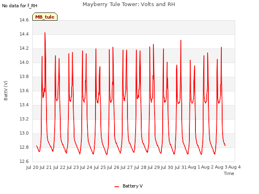Click the MB_tule annotation label
Screen dimensions: 259x194
45,17
